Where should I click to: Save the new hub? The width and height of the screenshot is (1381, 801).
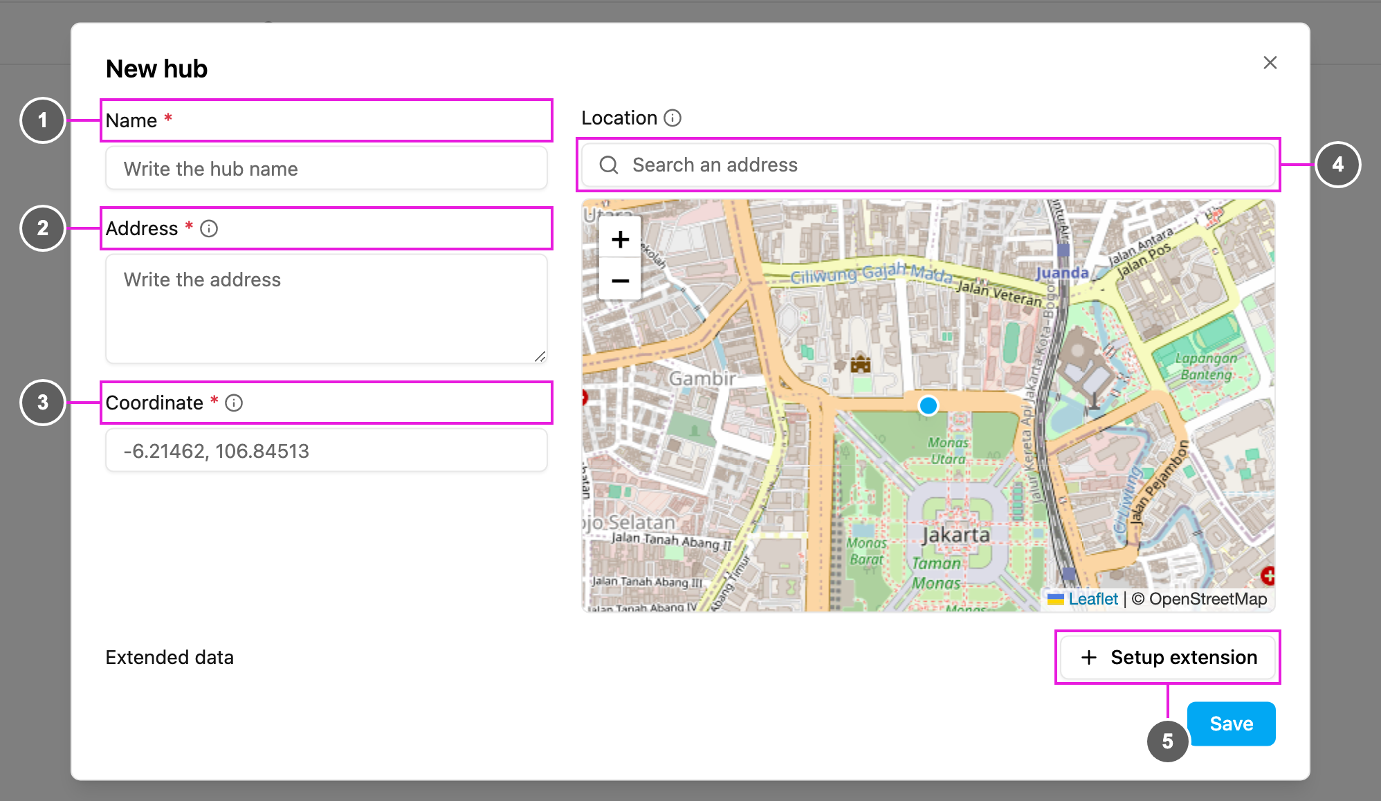1231,724
